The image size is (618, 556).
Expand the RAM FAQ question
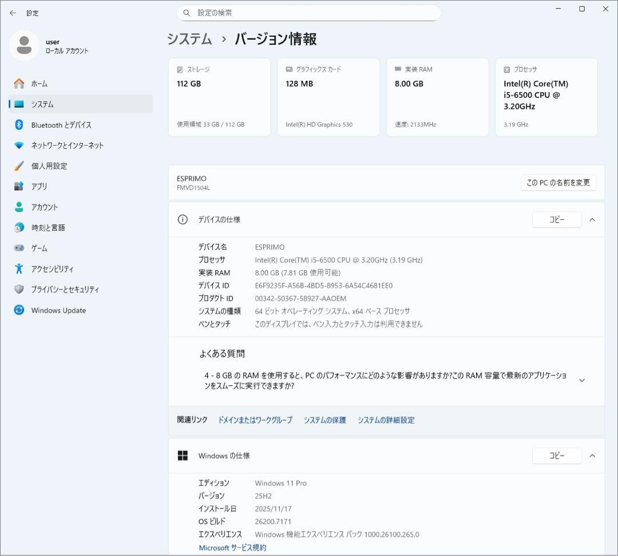click(581, 379)
